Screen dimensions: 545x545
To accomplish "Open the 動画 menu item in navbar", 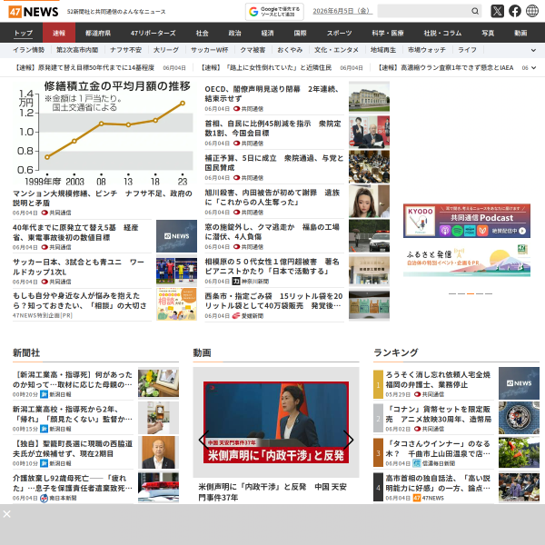I will [520, 33].
